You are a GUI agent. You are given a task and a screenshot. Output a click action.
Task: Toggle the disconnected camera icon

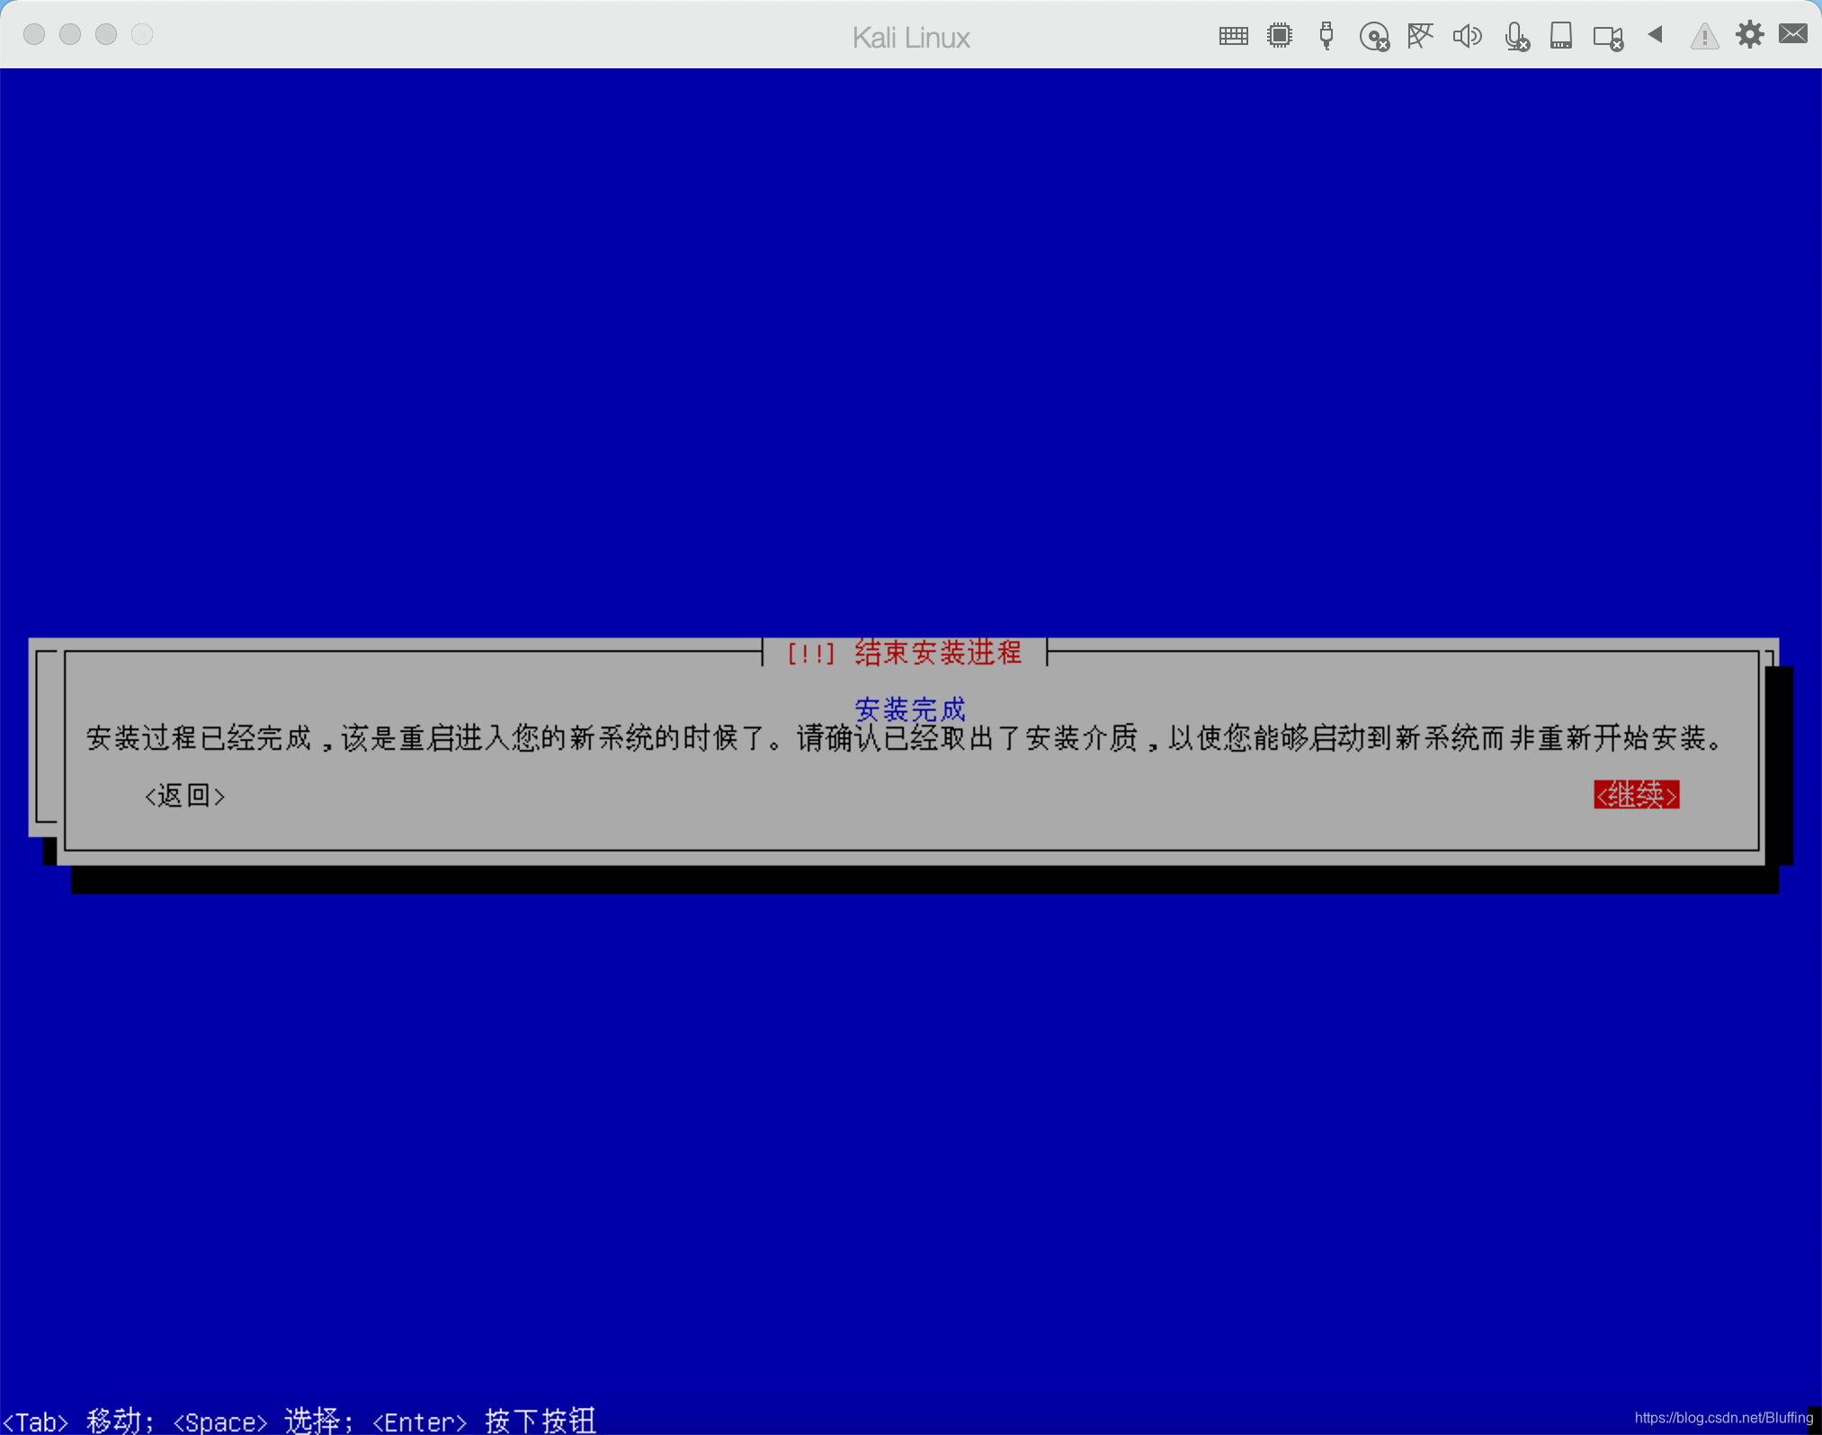[1607, 38]
